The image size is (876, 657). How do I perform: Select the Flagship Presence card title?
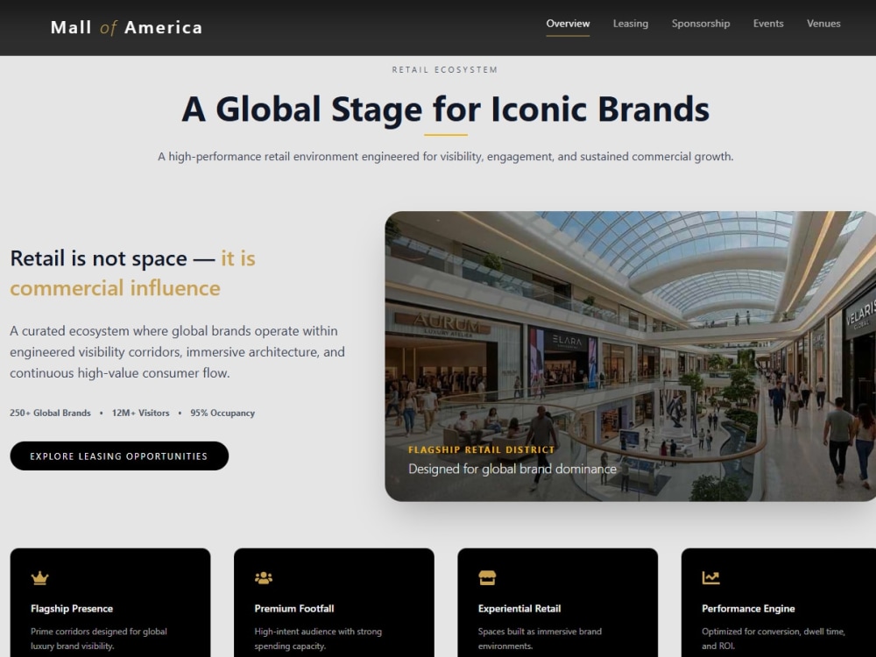coord(72,609)
